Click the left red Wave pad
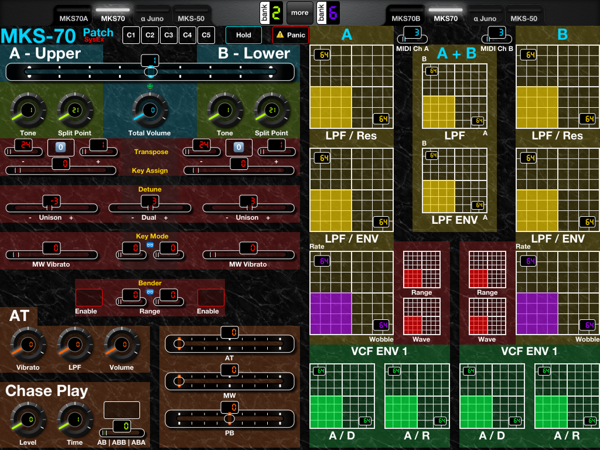 tap(422, 316)
